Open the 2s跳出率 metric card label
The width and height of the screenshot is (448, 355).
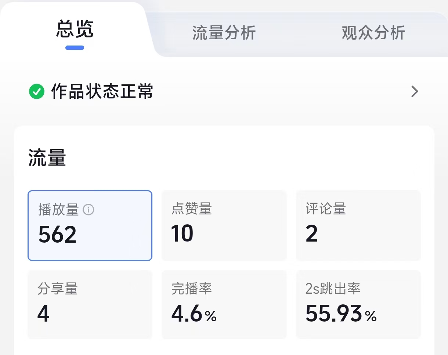tap(333, 289)
